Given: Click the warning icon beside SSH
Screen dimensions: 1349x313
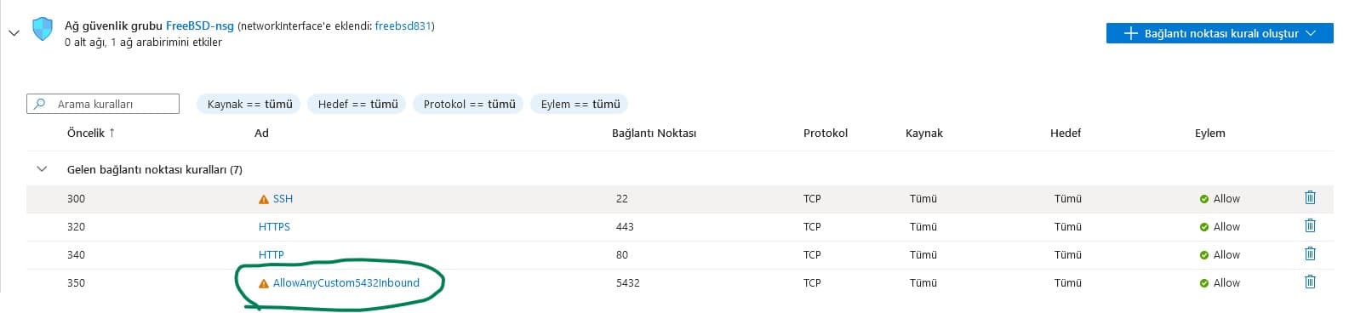Looking at the screenshot, I should pyautogui.click(x=264, y=199).
